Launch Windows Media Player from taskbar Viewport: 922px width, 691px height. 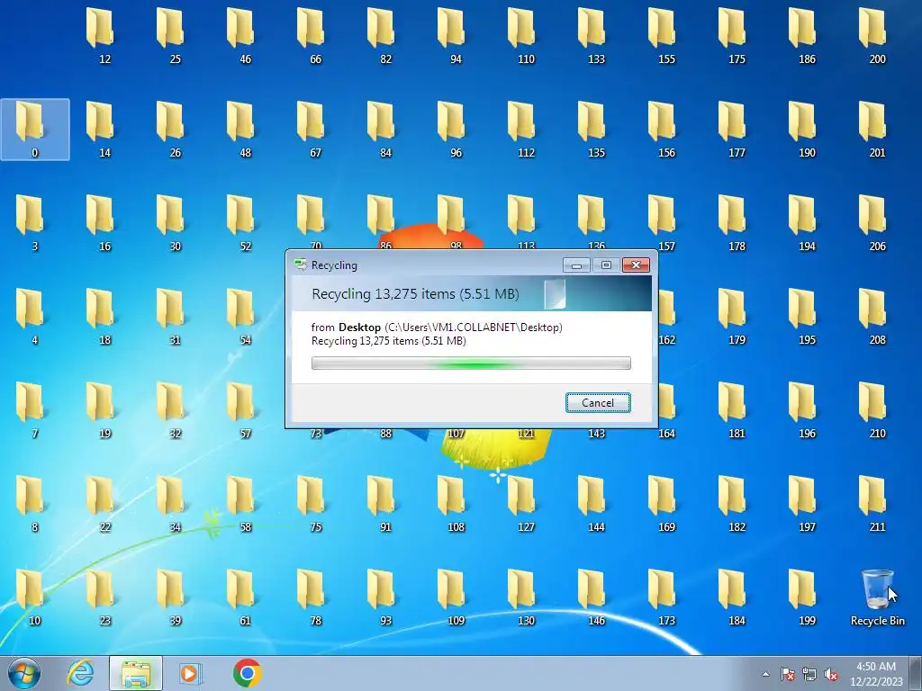(x=190, y=673)
